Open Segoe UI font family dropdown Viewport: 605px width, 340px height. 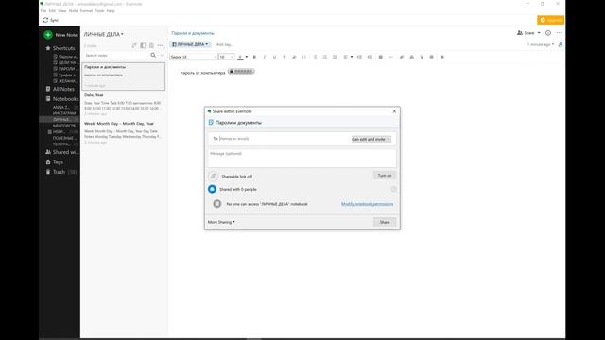point(193,57)
